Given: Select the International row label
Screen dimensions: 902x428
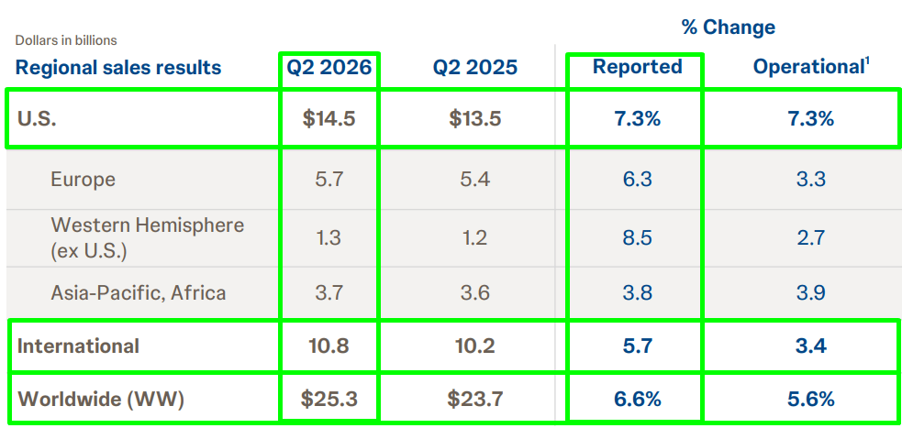Looking at the screenshot, I should click(78, 346).
